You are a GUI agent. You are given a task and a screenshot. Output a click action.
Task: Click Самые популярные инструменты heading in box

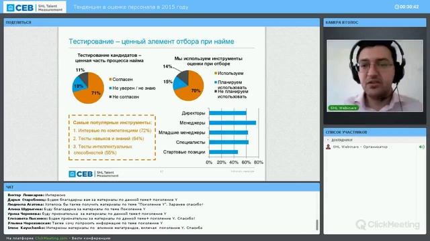point(112,123)
